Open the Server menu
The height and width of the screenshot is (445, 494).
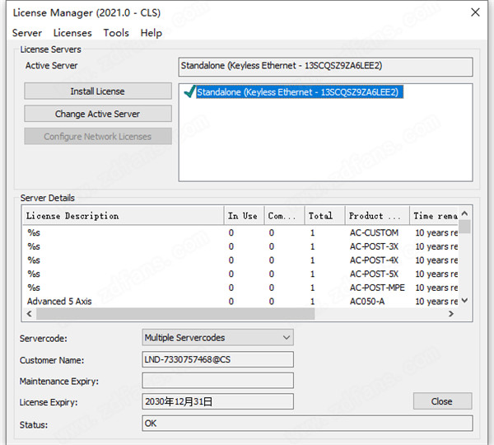click(x=27, y=33)
